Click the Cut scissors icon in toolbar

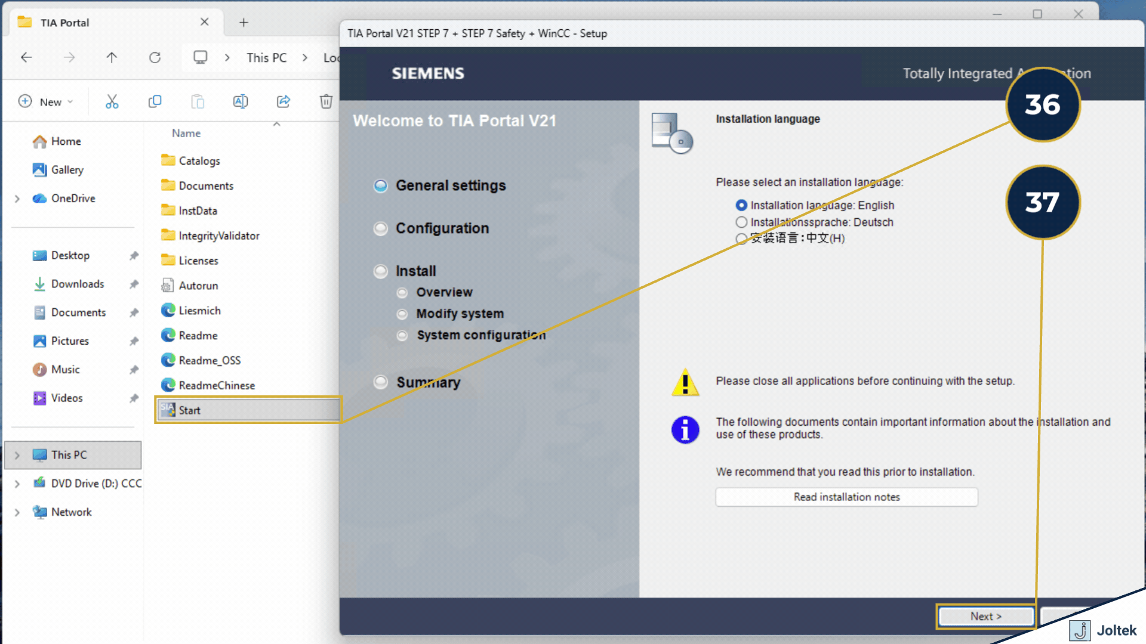coord(112,102)
